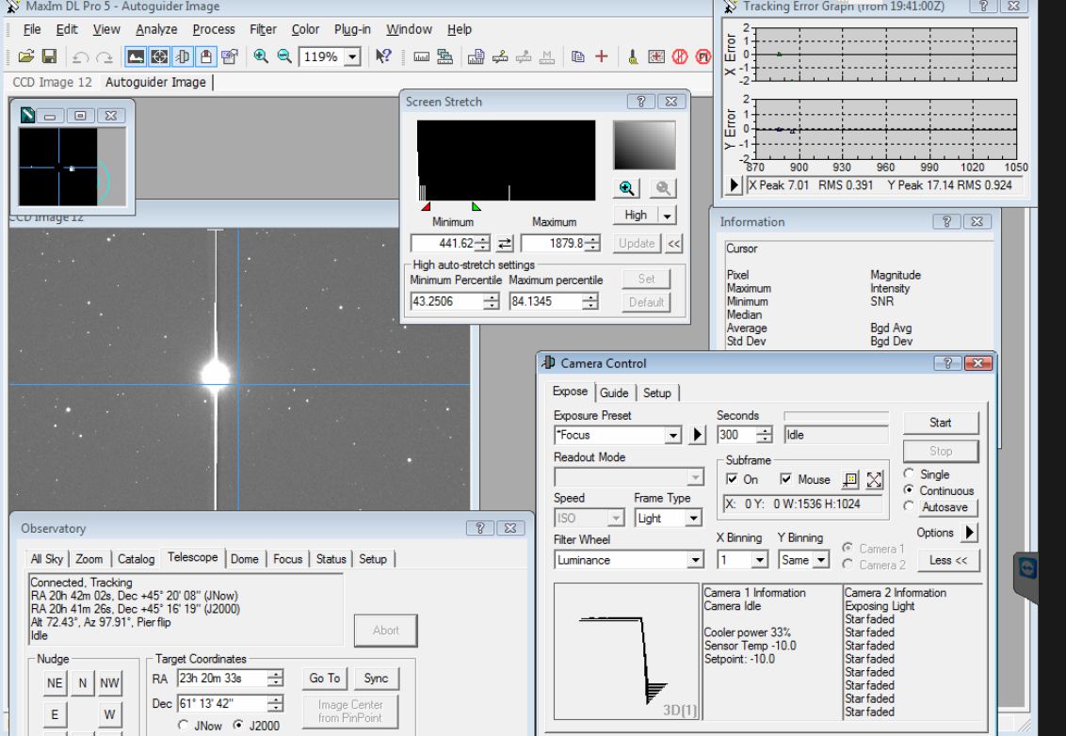This screenshot has width=1066, height=736.
Task: Click the Observatory window help question button
Action: coord(479,528)
